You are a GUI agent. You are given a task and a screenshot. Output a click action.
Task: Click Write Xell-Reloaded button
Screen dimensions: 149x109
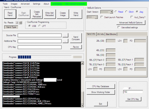tap(49, 14)
